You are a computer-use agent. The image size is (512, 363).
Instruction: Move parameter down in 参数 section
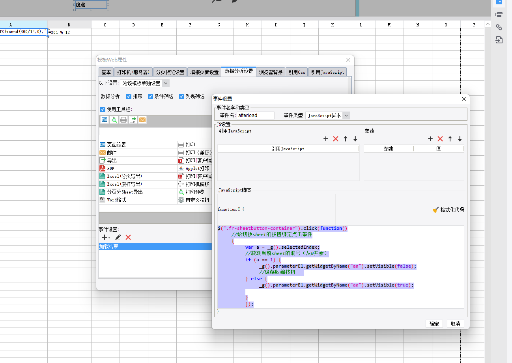[x=460, y=139]
